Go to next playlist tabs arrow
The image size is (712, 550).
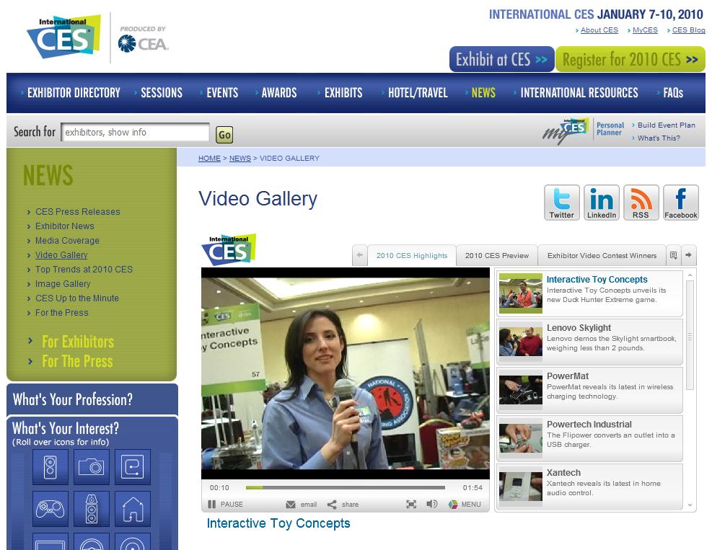[688, 255]
